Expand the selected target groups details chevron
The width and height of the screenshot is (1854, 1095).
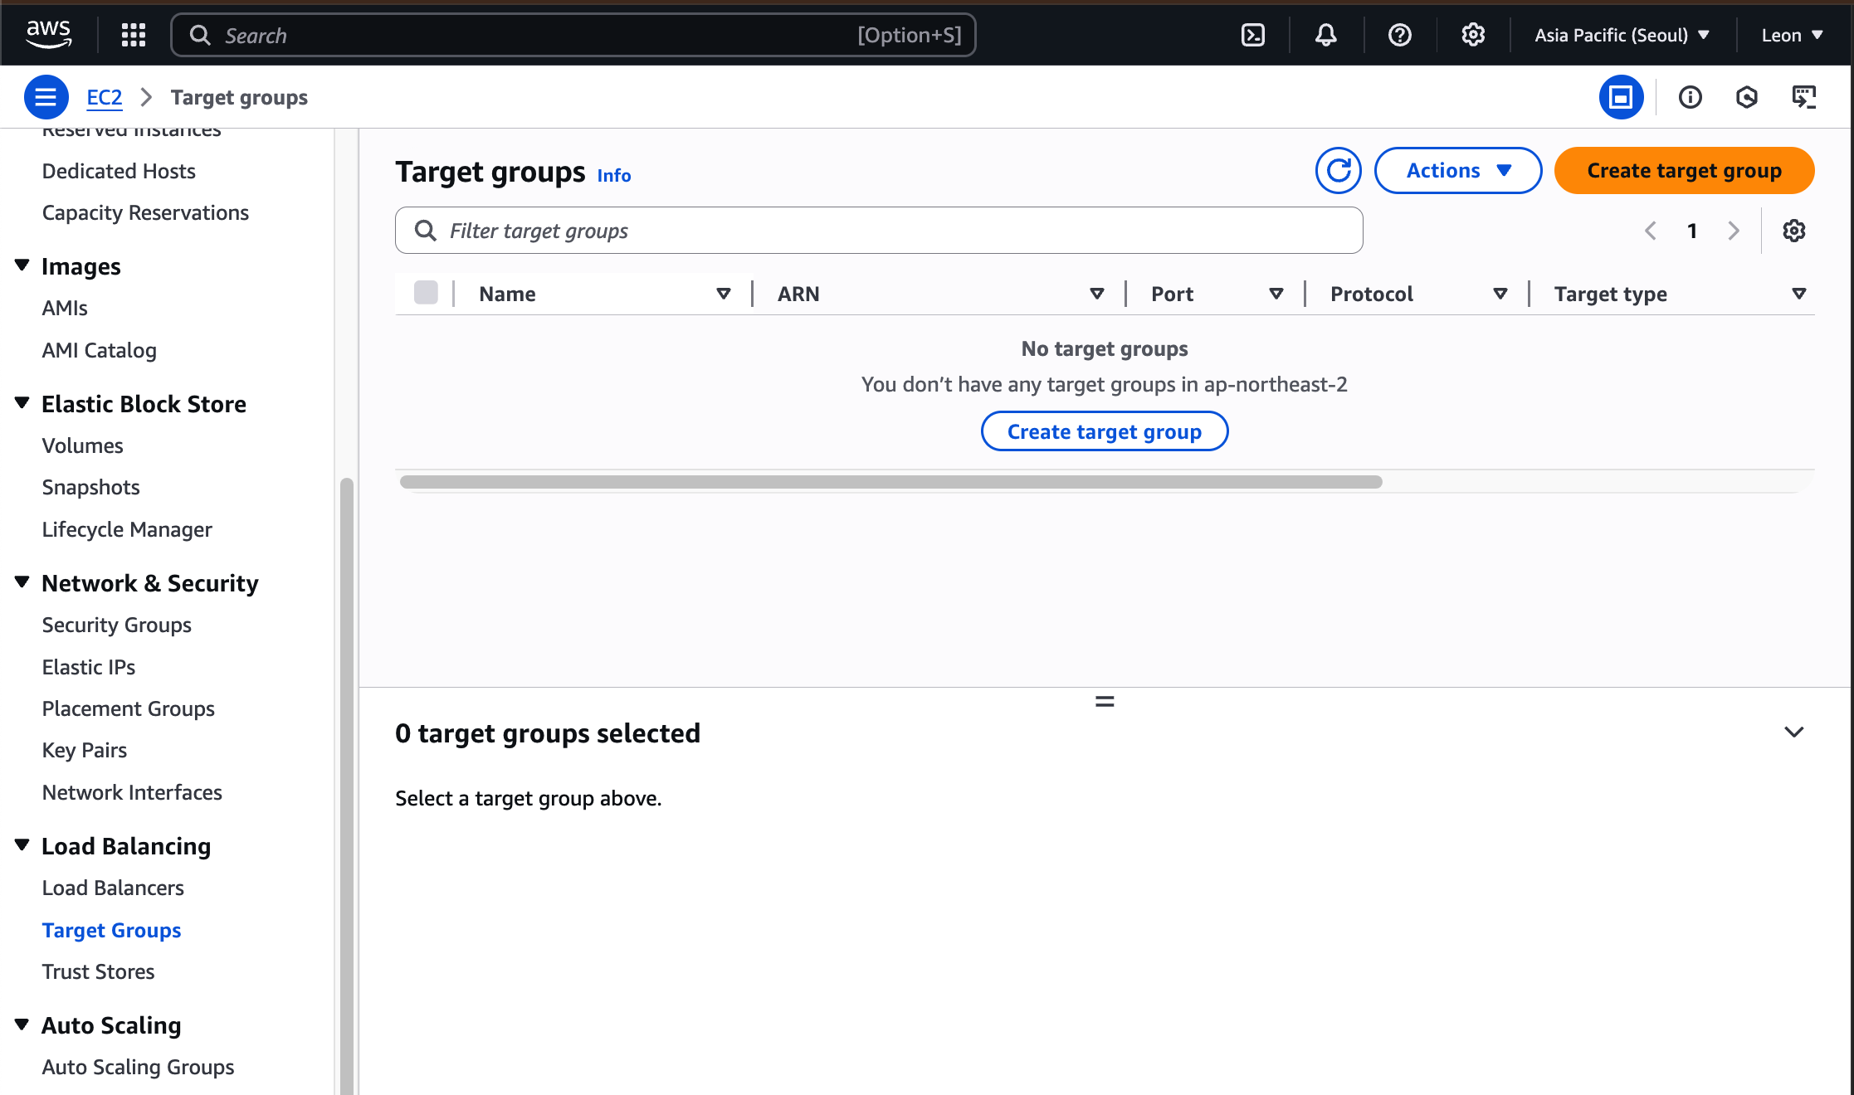(1793, 732)
